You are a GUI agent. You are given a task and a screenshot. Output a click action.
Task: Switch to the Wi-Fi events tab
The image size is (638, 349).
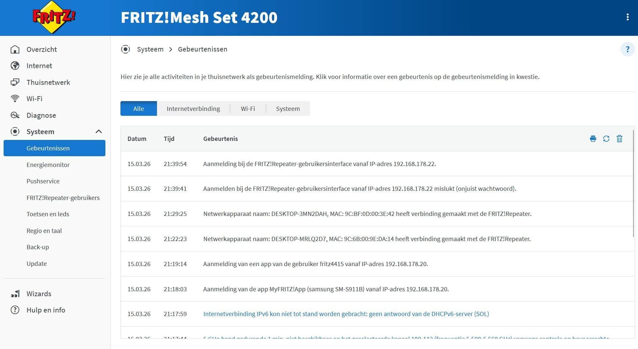(248, 109)
